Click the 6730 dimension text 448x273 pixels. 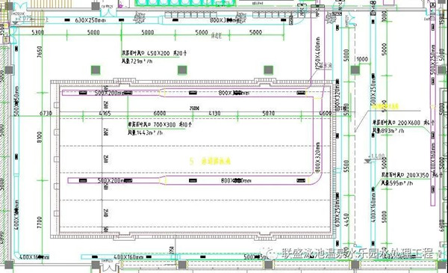coord(46,114)
